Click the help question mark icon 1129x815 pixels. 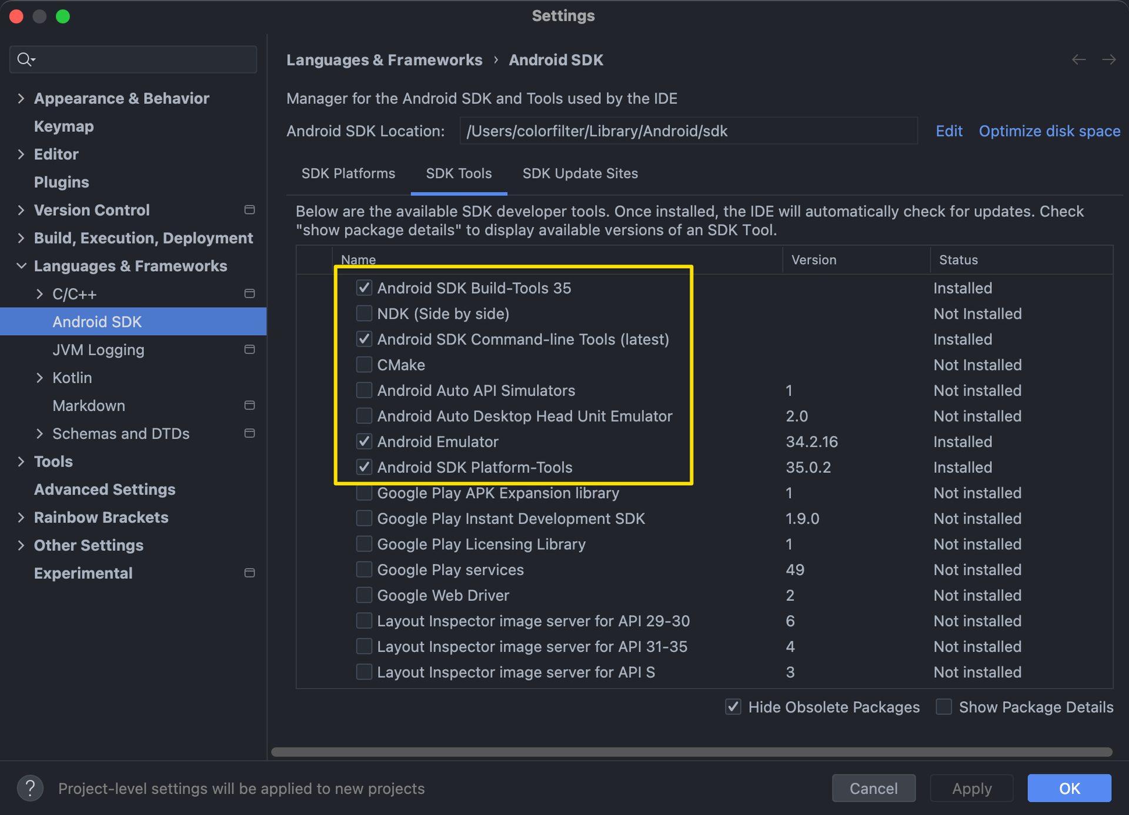pyautogui.click(x=30, y=788)
